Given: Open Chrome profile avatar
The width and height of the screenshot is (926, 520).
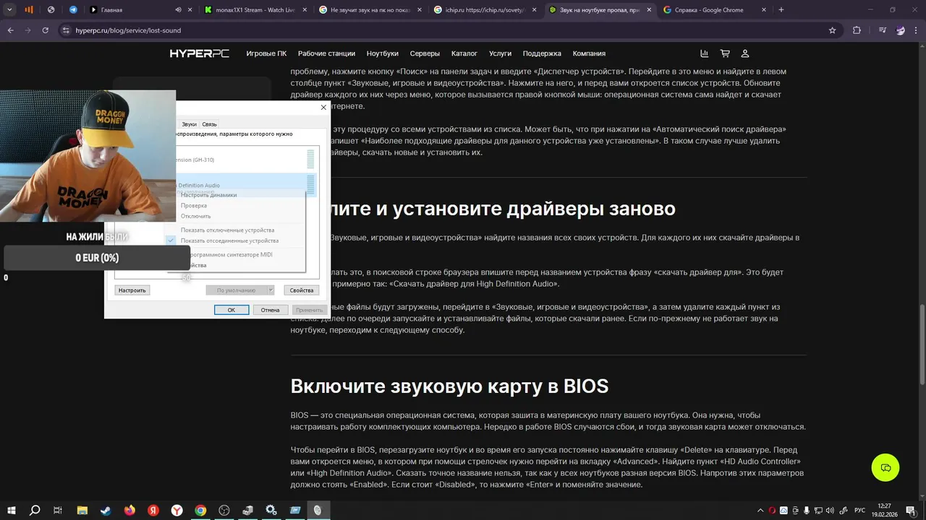Looking at the screenshot, I should (x=901, y=30).
